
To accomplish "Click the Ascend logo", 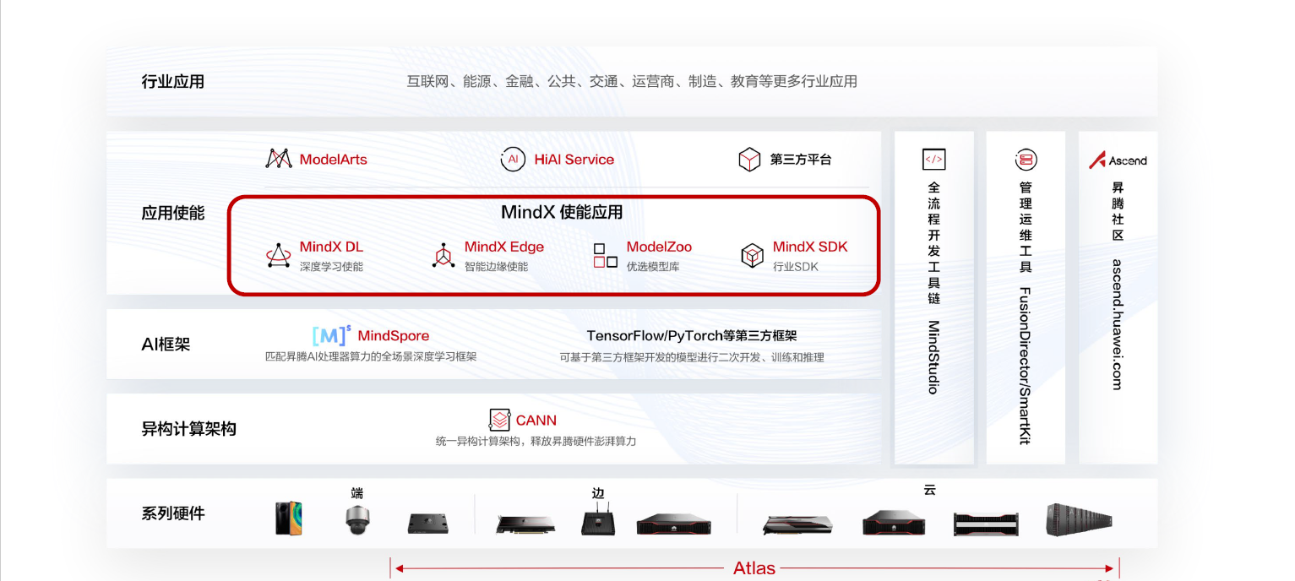I will click(1118, 160).
